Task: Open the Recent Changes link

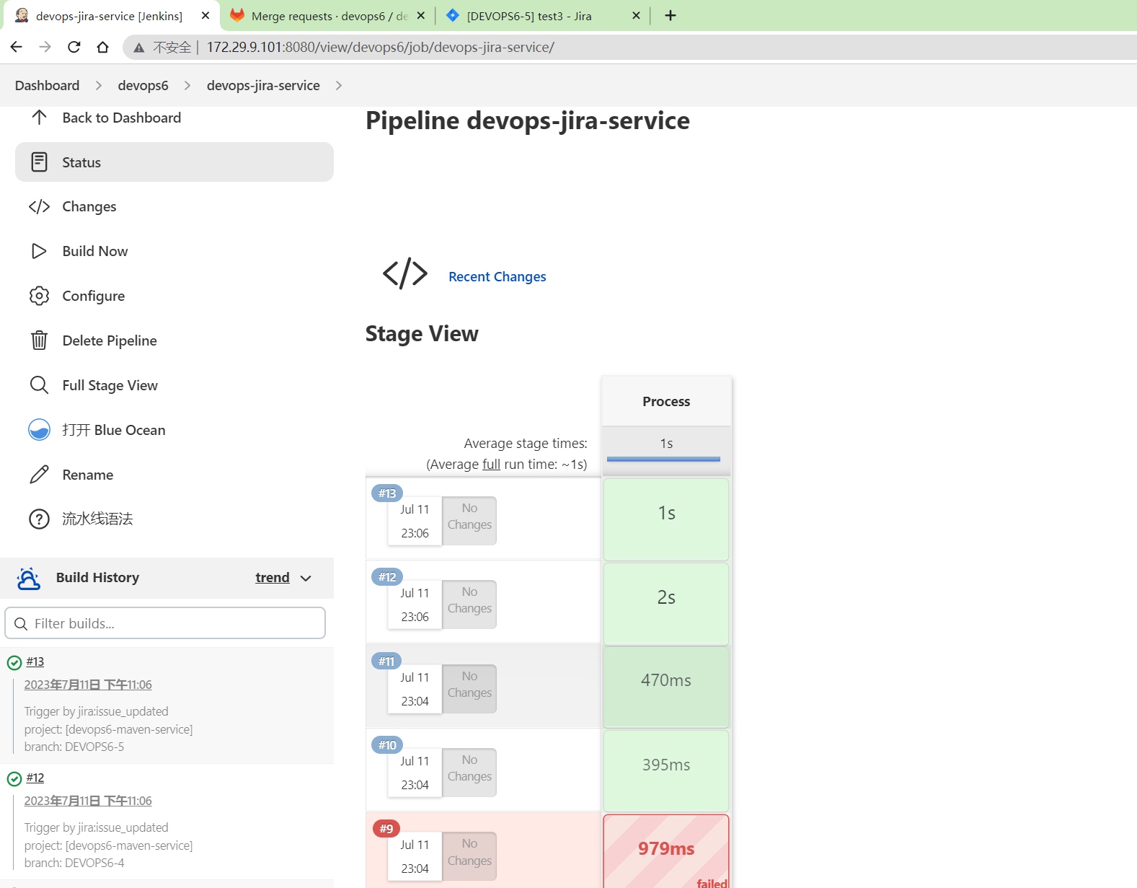Action: pos(497,276)
